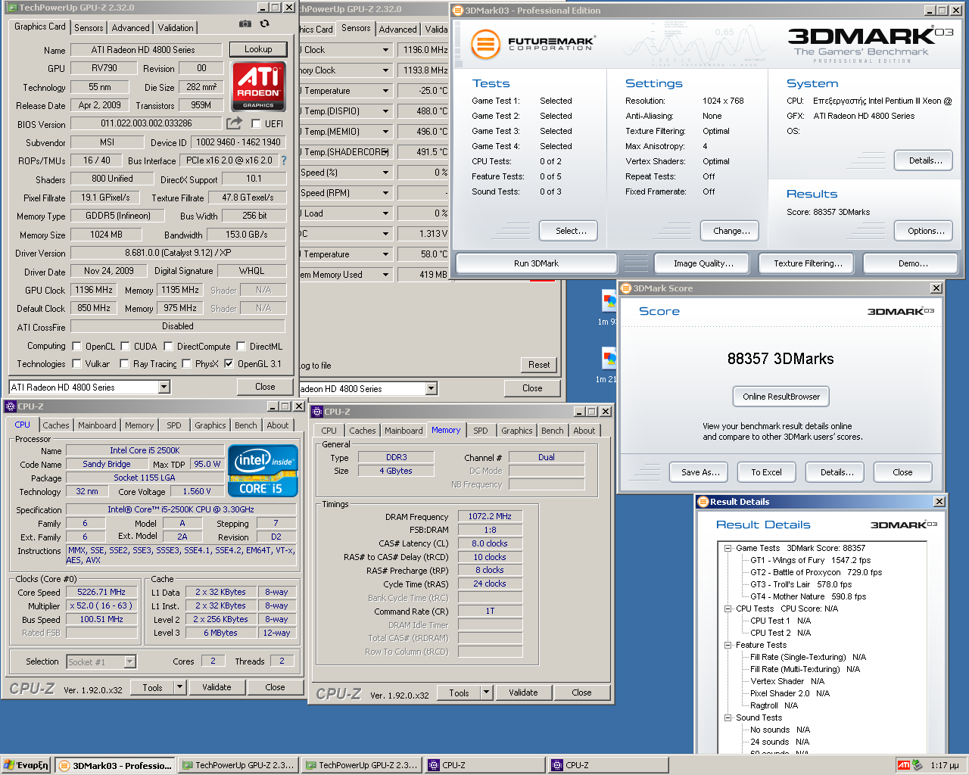Click the Name field showing Intel Core i5 2500K
The width and height of the screenshot is (969, 775).
(145, 450)
